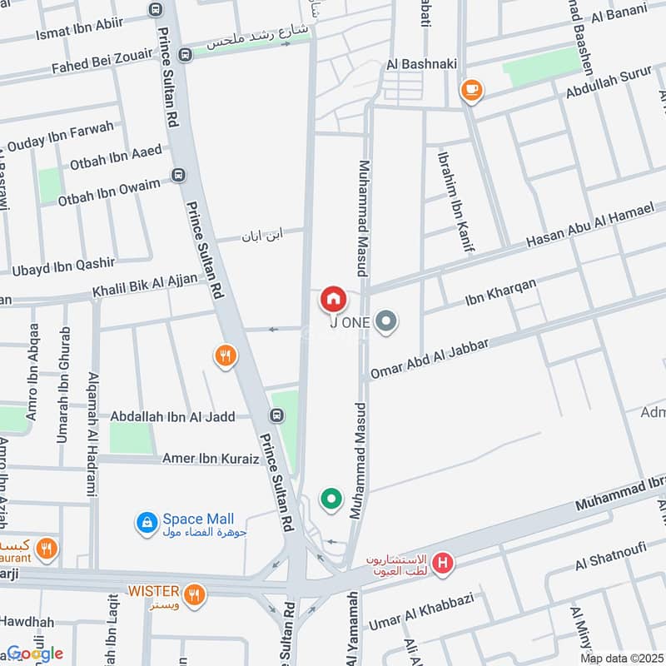The image size is (666, 666).
Task: Click the Space Mall blue shopping bag icon
Action: pyautogui.click(x=147, y=524)
